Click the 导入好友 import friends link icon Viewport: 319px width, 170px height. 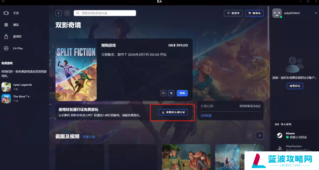tap(277, 124)
